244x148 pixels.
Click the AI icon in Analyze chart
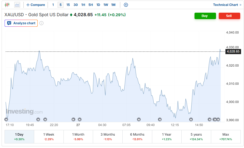[x=9, y=23]
